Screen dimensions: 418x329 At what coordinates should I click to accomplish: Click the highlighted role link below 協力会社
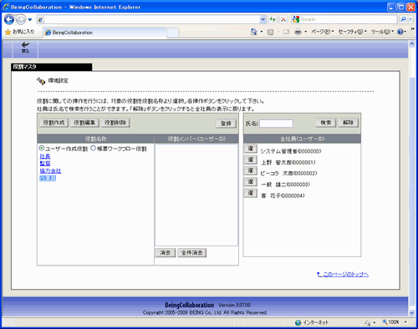click(x=48, y=179)
